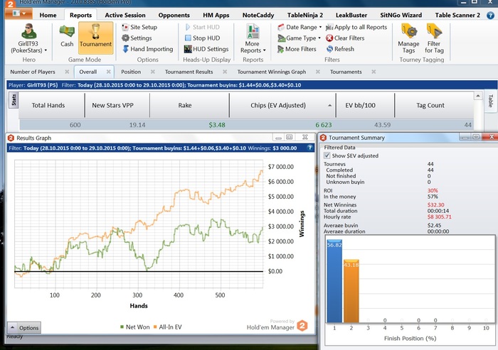Click the blue help question icon

pos(490,15)
